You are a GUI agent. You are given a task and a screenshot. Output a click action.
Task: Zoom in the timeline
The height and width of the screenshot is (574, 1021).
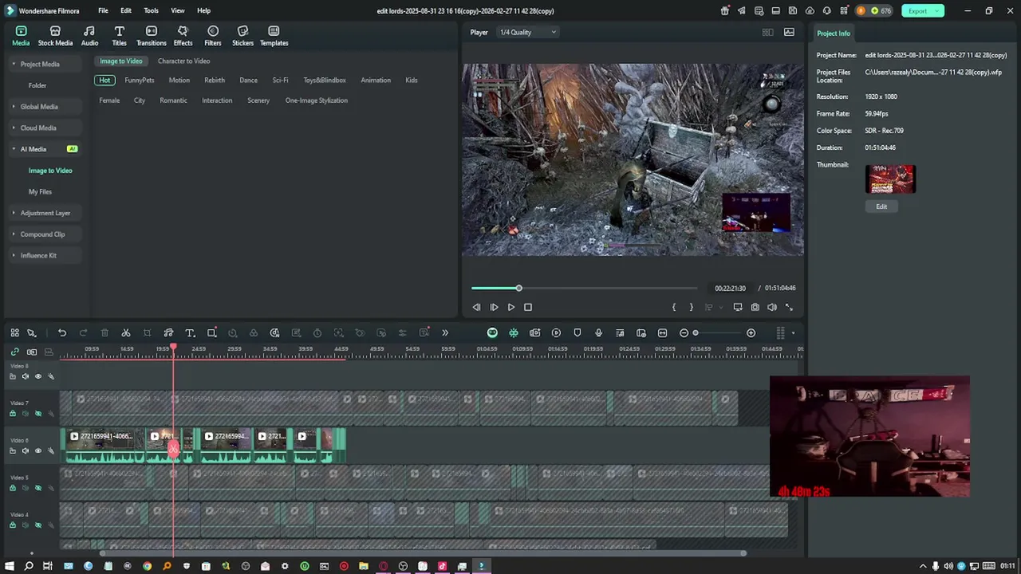751,333
